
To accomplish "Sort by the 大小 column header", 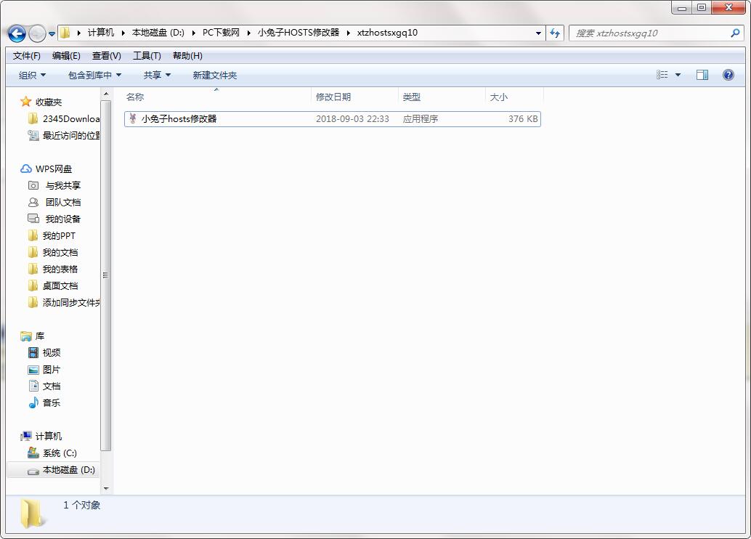I will 514,97.
